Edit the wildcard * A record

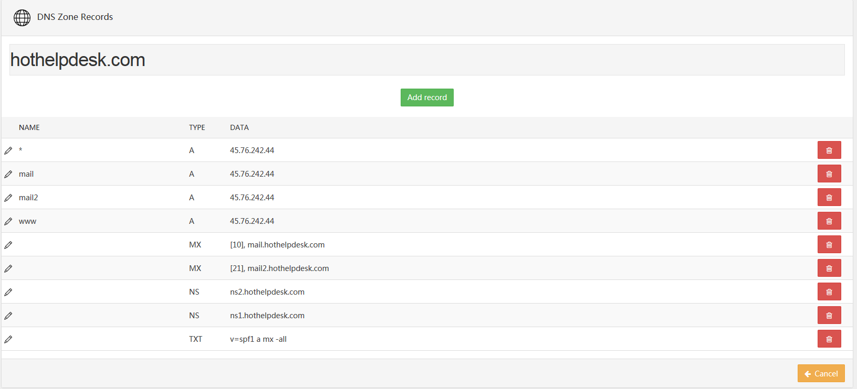[x=8, y=150]
